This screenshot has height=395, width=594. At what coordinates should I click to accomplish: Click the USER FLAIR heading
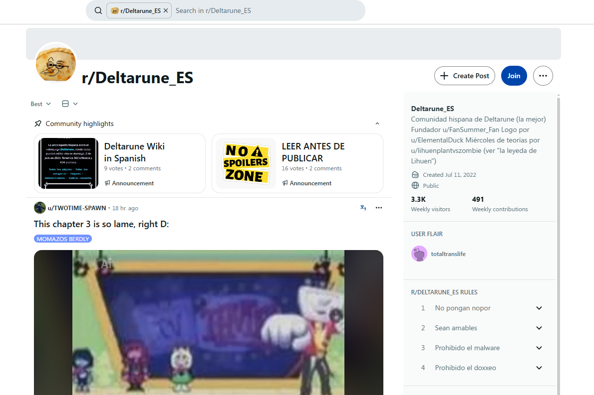(x=427, y=234)
